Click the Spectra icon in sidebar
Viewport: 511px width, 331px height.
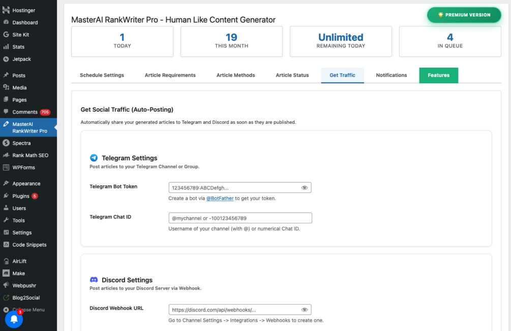click(x=6, y=143)
